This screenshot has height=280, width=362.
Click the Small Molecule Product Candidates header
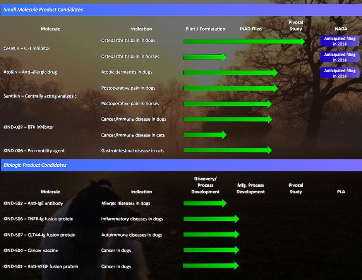(x=43, y=10)
